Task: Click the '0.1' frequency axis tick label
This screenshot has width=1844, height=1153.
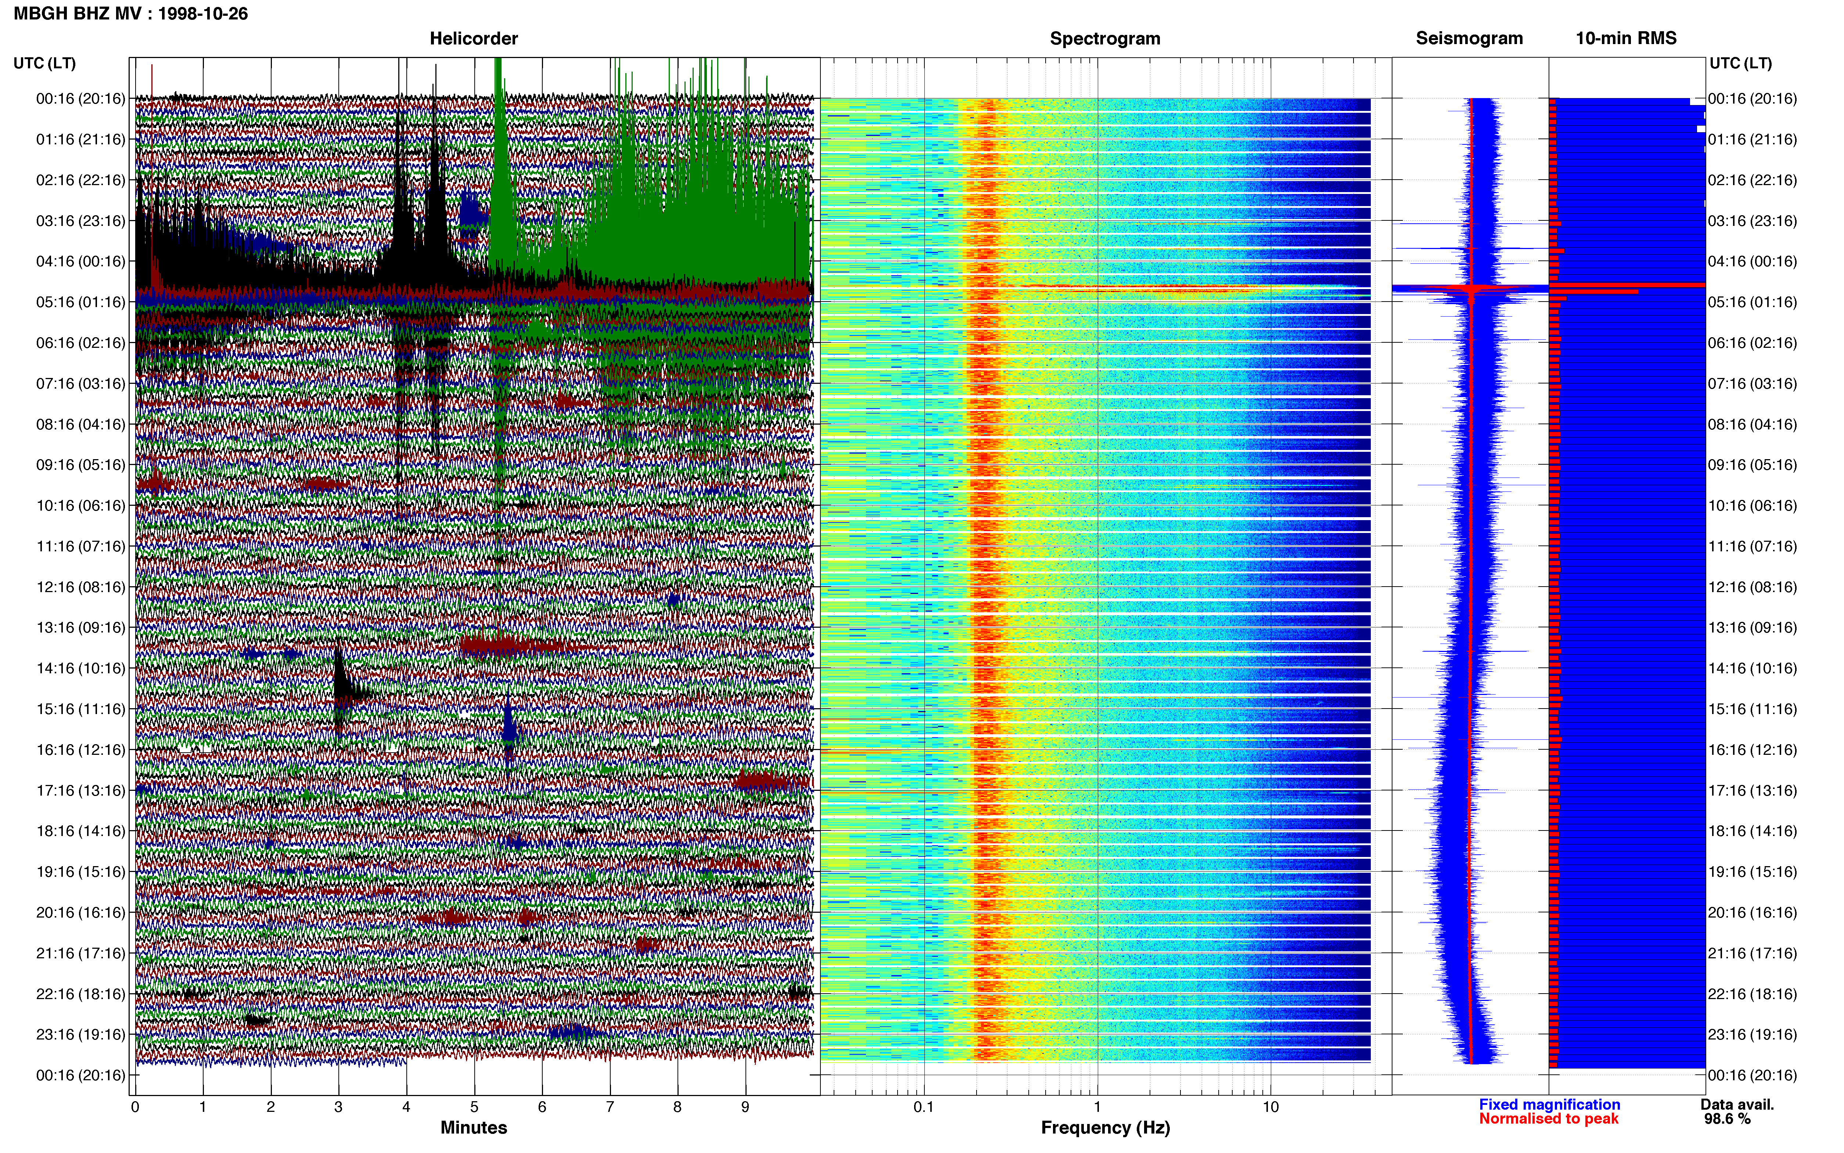Action: [x=924, y=1106]
